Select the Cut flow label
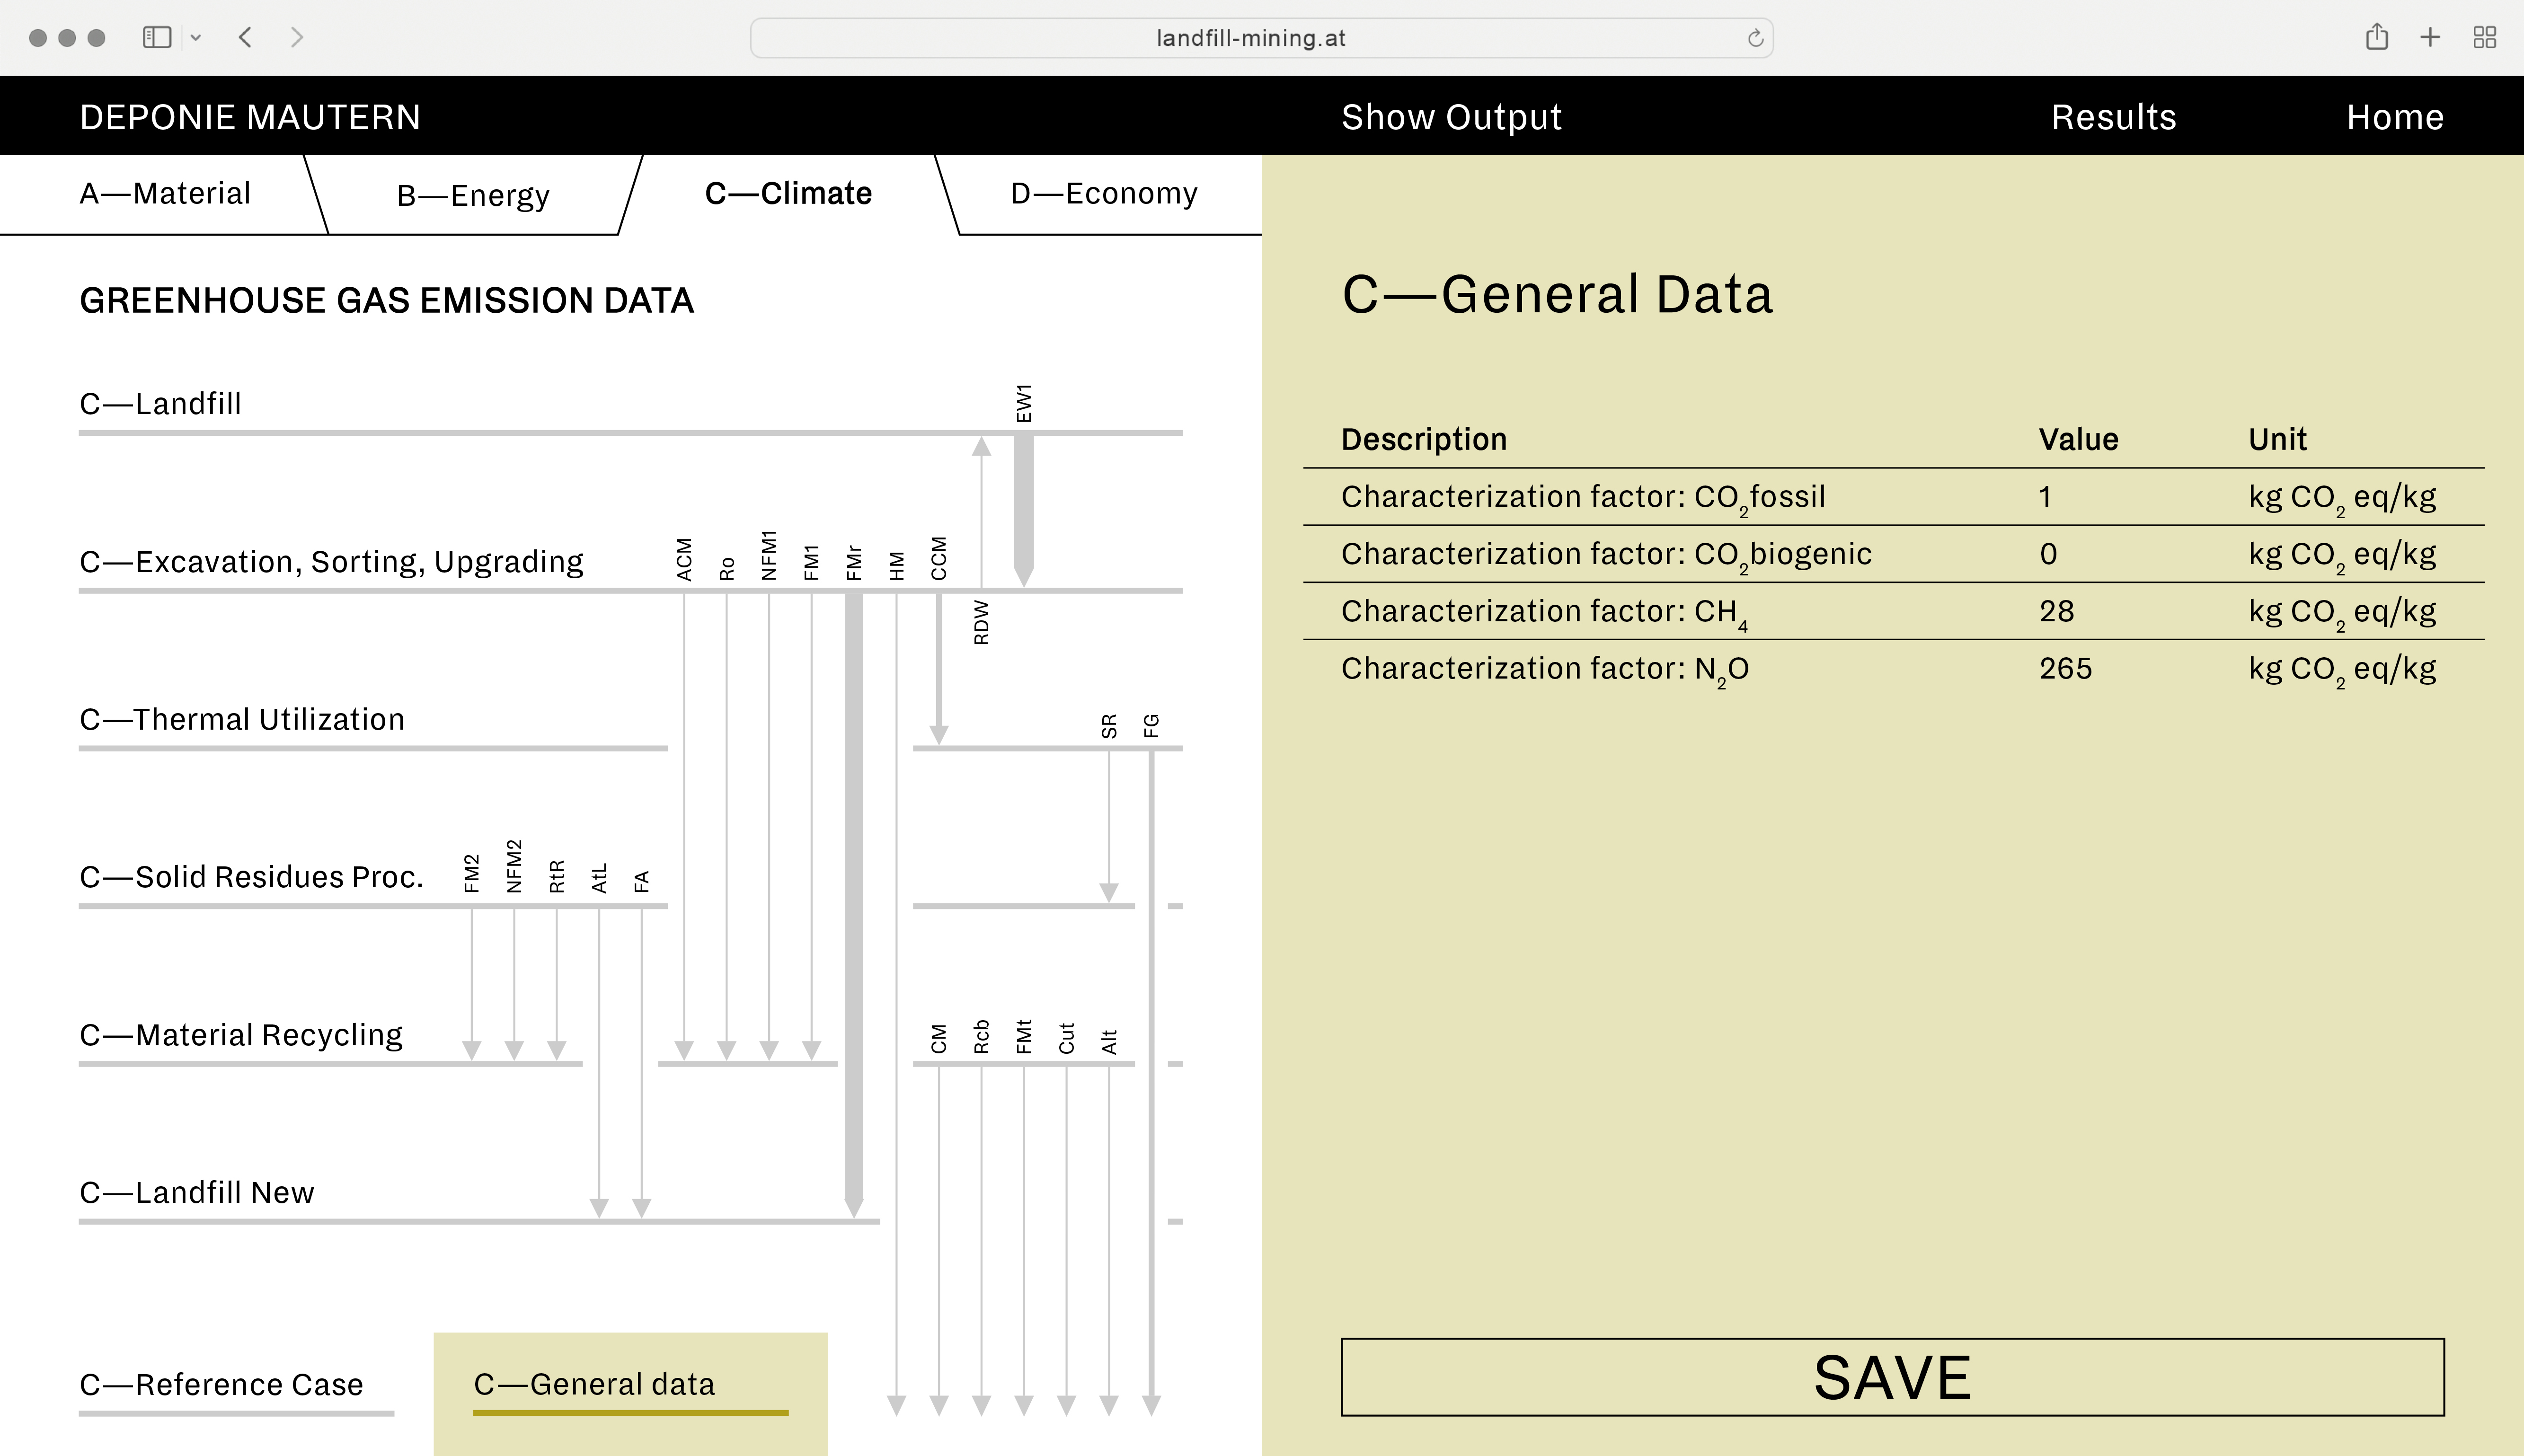The height and width of the screenshot is (1456, 2524). point(1066,1038)
